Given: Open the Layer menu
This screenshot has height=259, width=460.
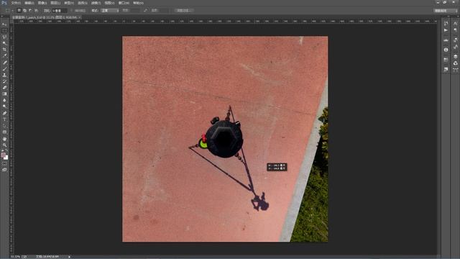Looking at the screenshot, I should click(x=55, y=3).
